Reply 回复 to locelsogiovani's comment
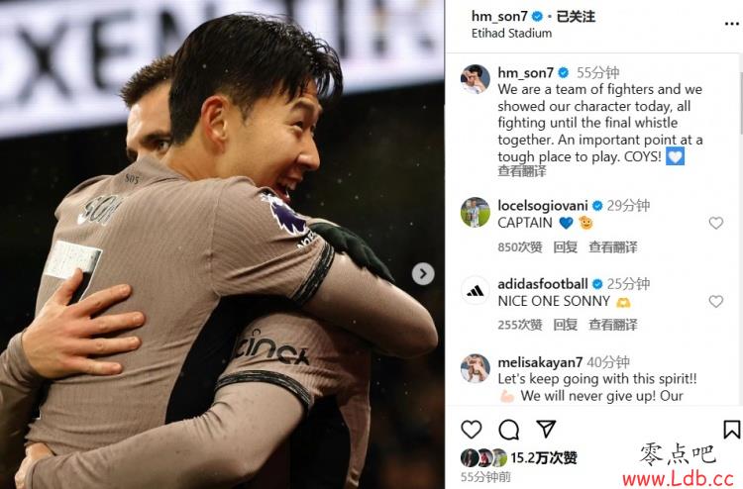743x489 pixels. (x=566, y=246)
